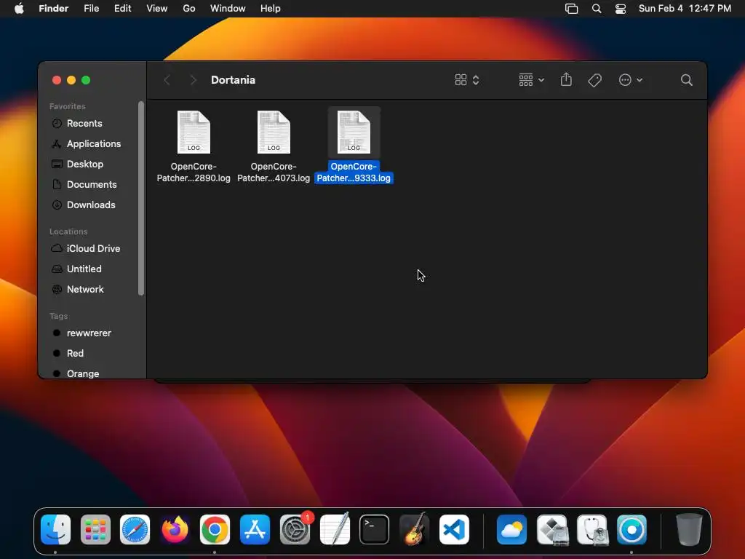745x559 pixels.
Task: Click the OpenCore-Patcher...9333.log file icon
Action: pos(354,132)
